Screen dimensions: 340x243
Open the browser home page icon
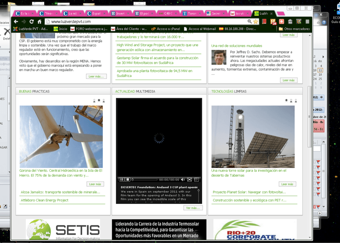tap(40, 21)
